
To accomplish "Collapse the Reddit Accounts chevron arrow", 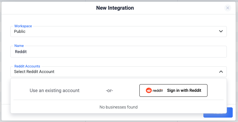I will pyautogui.click(x=221, y=72).
